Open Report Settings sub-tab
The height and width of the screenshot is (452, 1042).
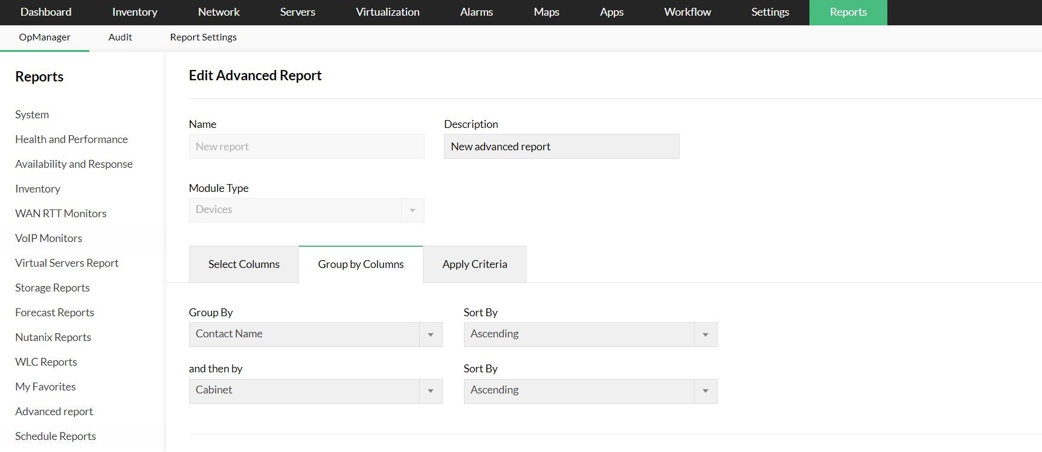(x=203, y=37)
